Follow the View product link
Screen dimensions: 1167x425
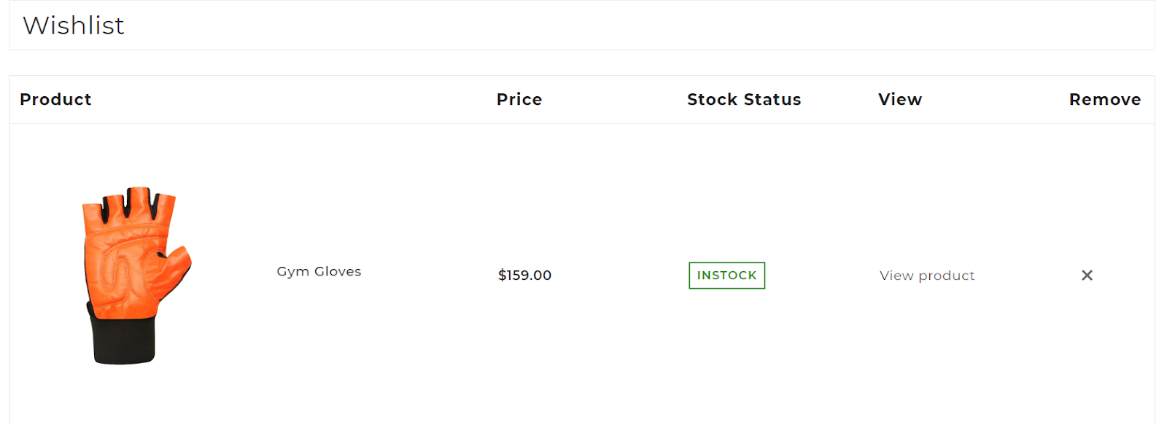click(x=926, y=276)
